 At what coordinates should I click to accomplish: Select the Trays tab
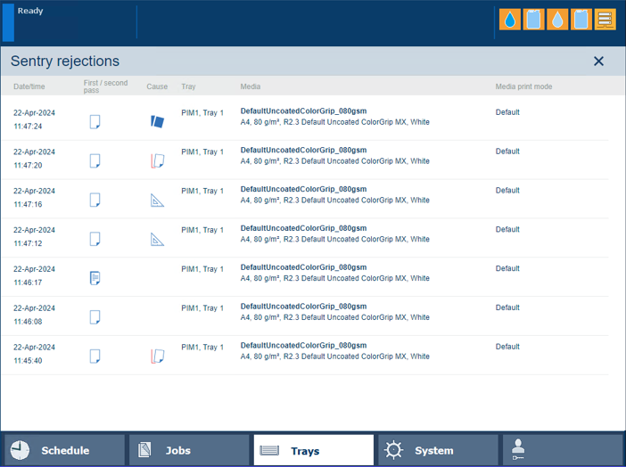click(314, 450)
